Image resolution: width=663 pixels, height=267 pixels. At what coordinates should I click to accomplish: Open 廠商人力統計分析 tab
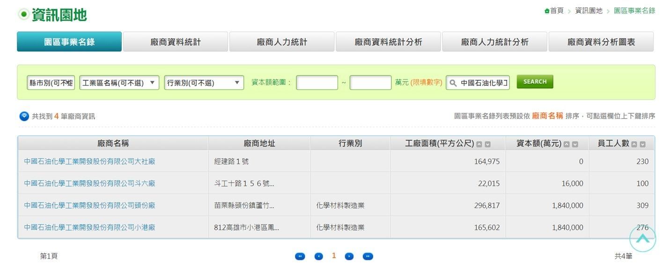click(494, 42)
